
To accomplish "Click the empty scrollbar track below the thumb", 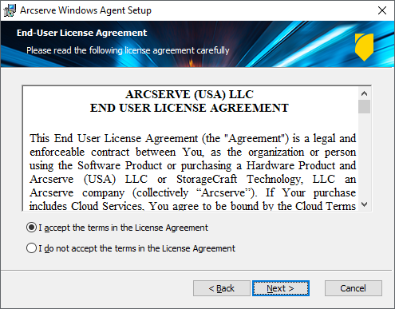I will tap(364, 156).
